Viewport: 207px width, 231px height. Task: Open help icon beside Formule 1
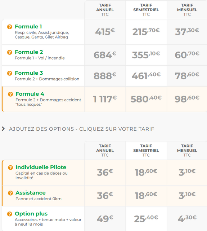click(x=10, y=27)
